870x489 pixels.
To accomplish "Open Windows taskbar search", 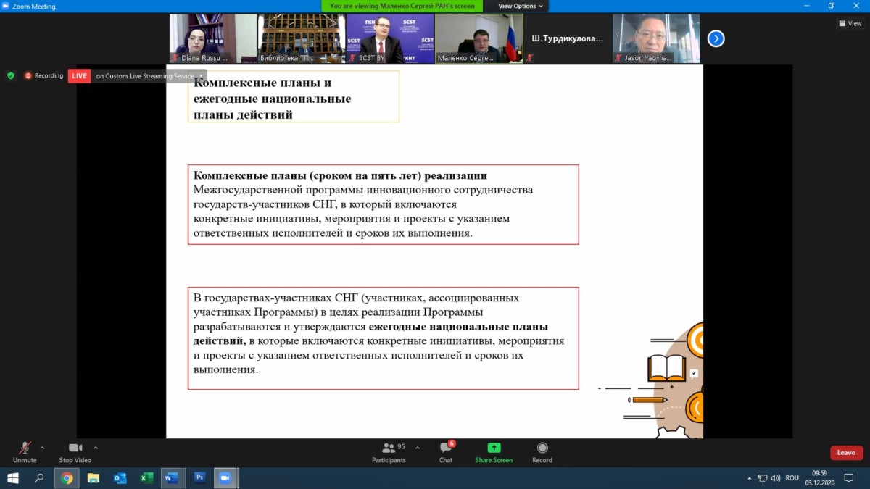I will (39, 478).
